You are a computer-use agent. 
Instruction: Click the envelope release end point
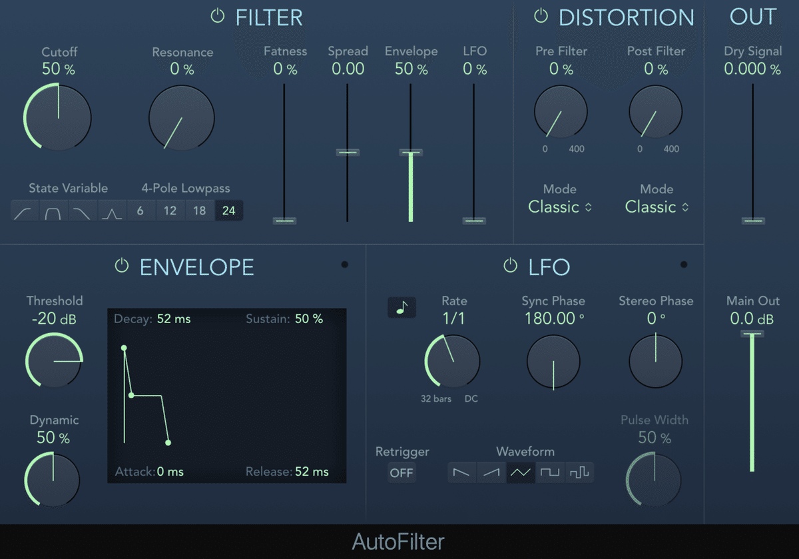pyautogui.click(x=168, y=442)
